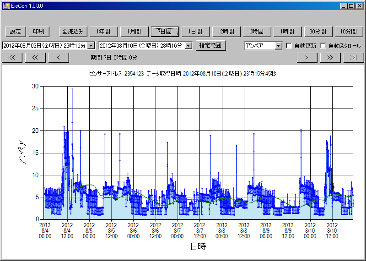Click the y-axis value 30
Screen dimensions: 366x261
tap(35, 86)
